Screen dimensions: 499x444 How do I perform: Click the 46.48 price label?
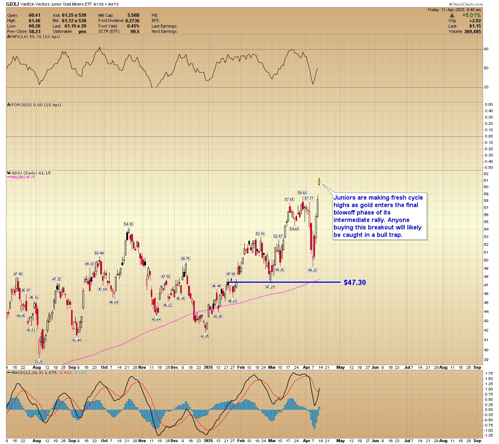pos(216,286)
